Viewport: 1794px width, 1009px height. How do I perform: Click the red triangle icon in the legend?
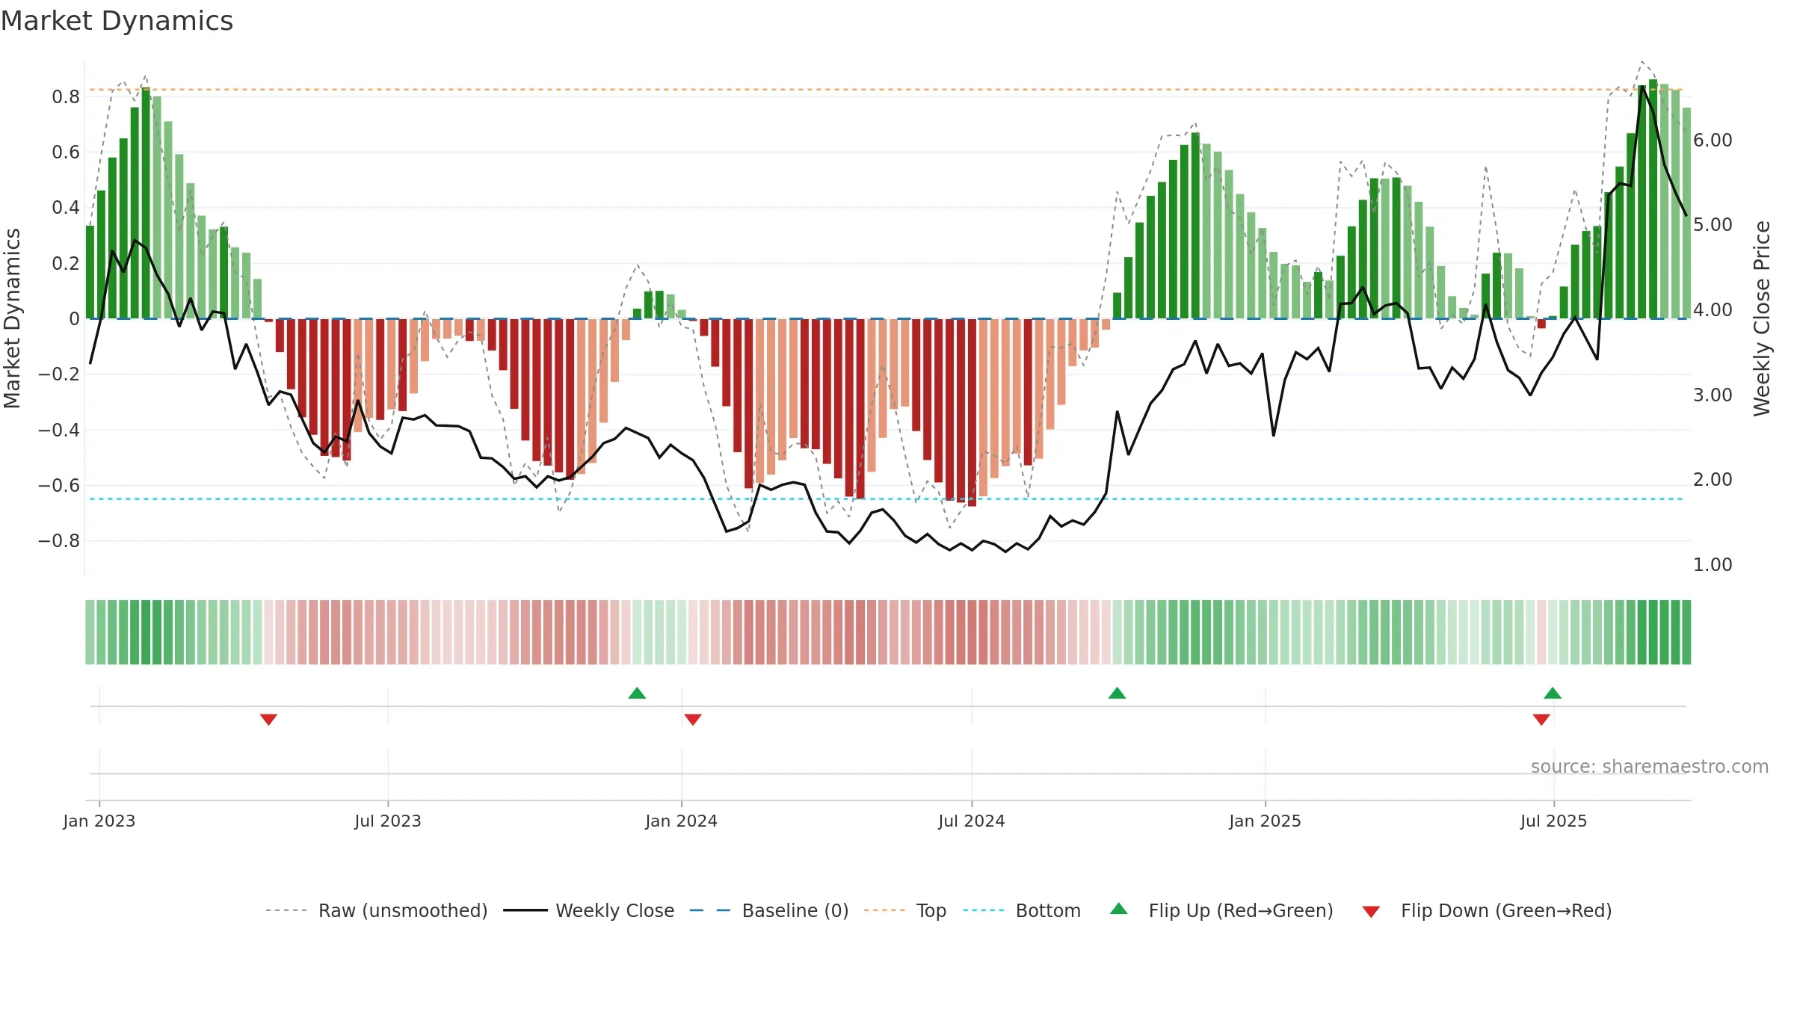[x=1371, y=912]
